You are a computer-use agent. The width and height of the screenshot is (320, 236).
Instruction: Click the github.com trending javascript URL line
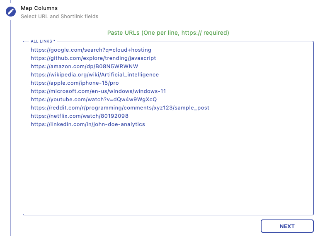coord(93,58)
